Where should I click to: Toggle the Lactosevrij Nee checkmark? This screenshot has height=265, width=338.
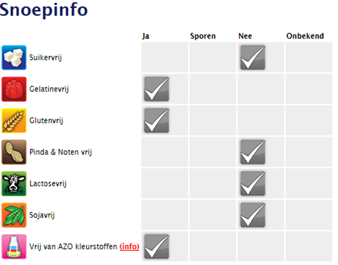tap(252, 183)
